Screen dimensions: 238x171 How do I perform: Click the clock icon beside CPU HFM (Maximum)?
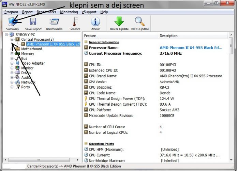86,149
